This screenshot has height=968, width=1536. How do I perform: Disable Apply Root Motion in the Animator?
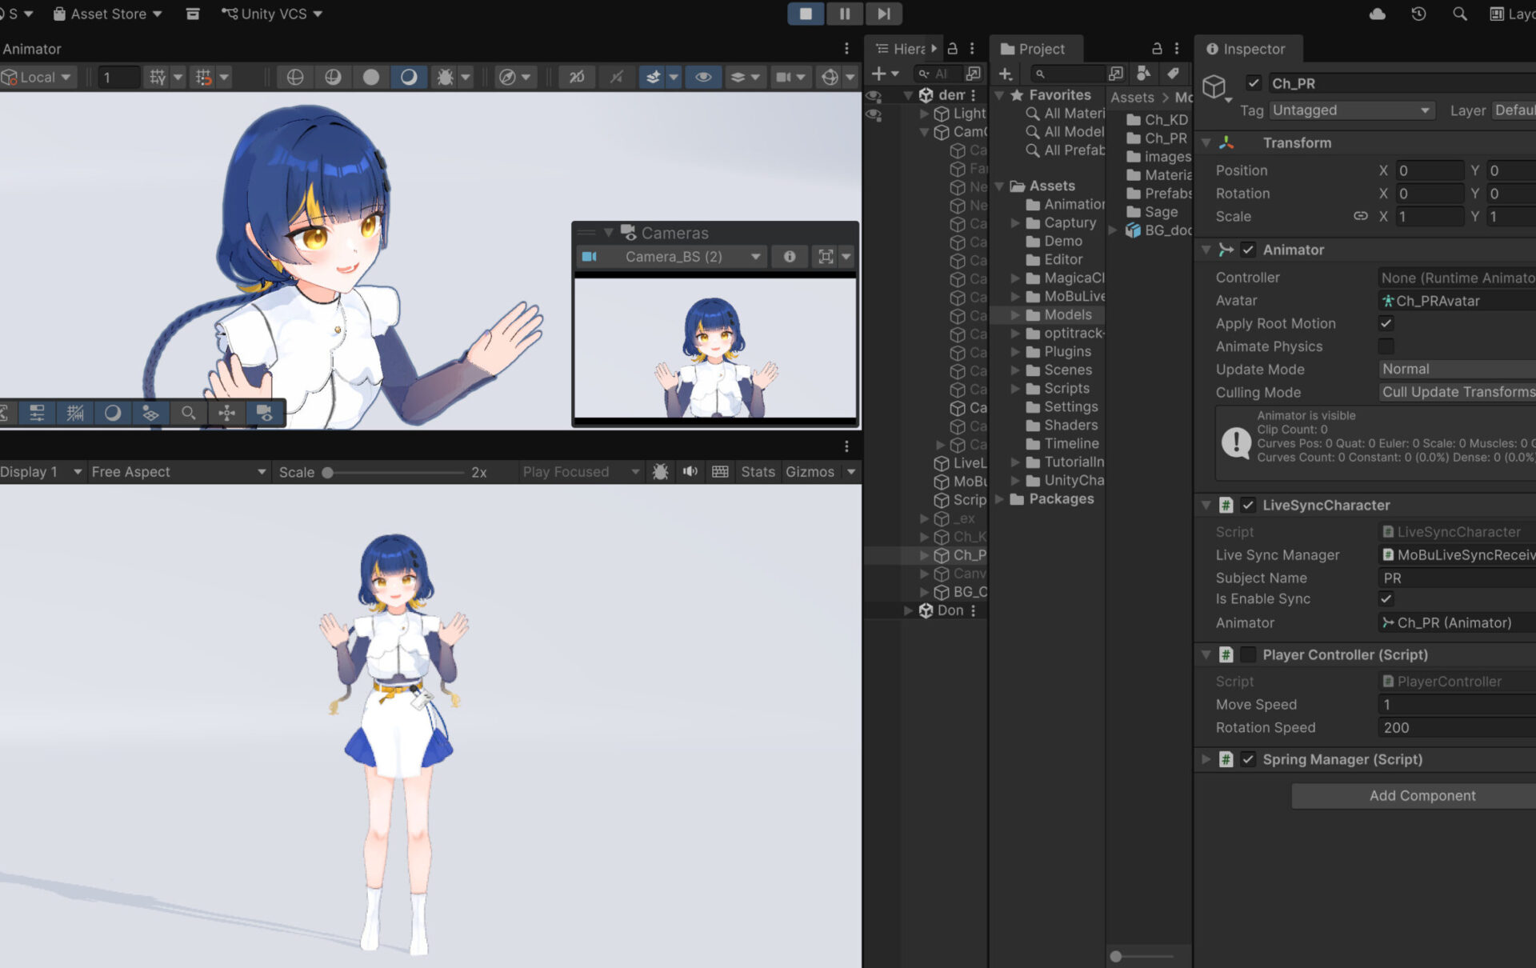click(x=1386, y=323)
